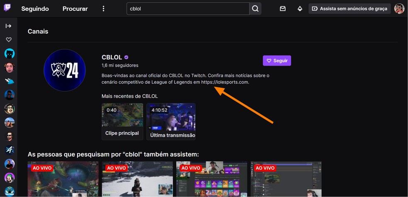The width and height of the screenshot is (408, 197).
Task: Open the user profile avatar menu
Action: click(x=399, y=9)
